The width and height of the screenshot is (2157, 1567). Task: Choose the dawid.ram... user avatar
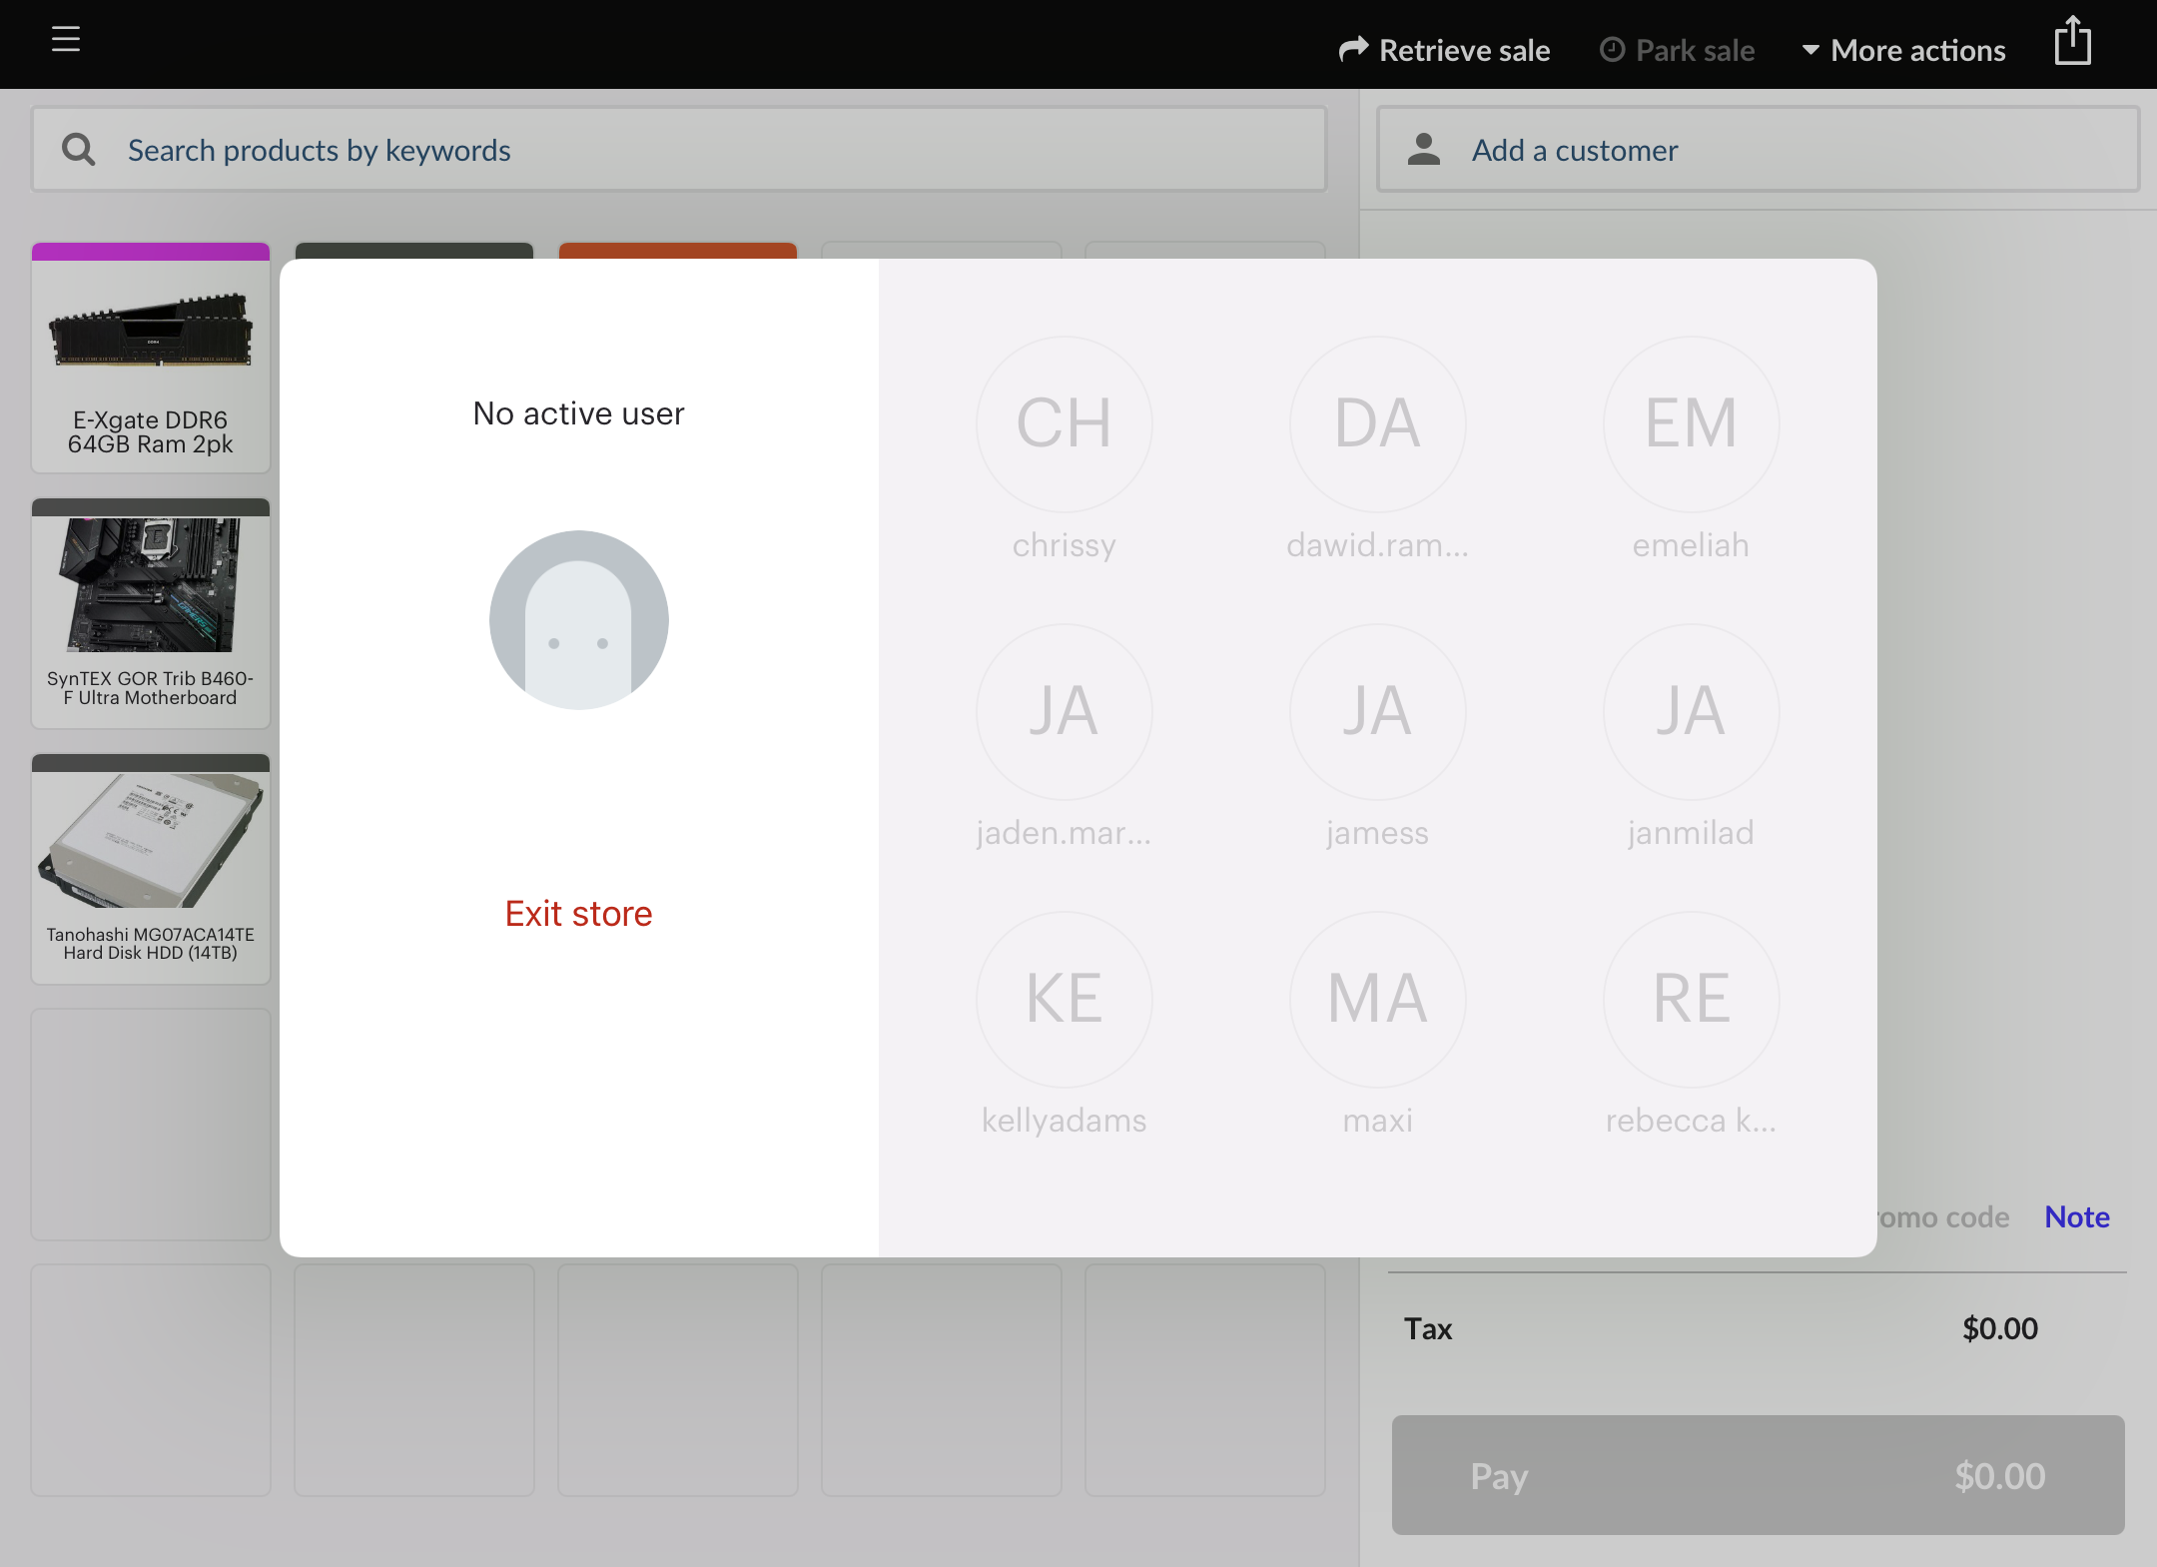coord(1377,423)
